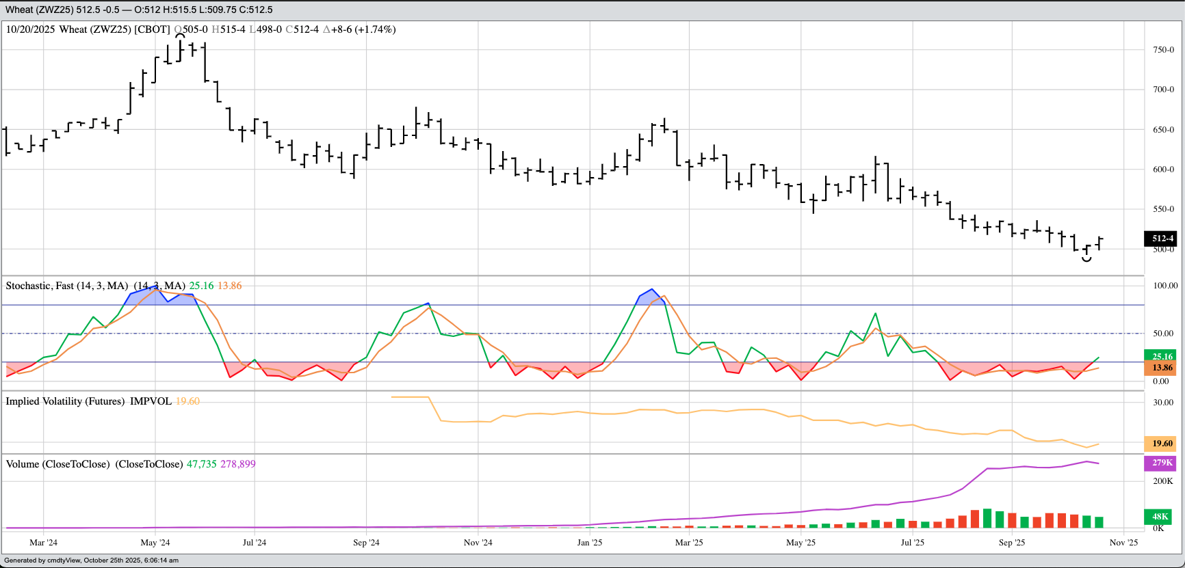
Task: Click the green 25.16 stochastic value tag
Action: pos(1162,356)
